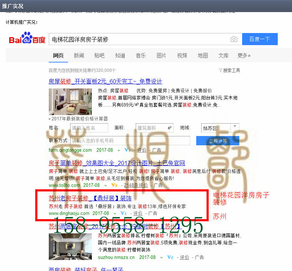Image resolution: width=292 pixels, height=271 pixels.
Task: Switch to the 新闻 tab
Action: click(79, 55)
